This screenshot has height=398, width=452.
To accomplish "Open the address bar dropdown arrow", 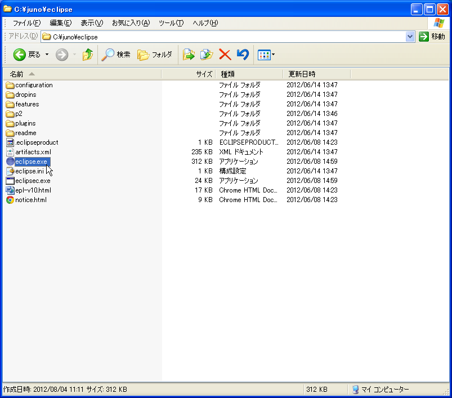I will click(410, 37).
